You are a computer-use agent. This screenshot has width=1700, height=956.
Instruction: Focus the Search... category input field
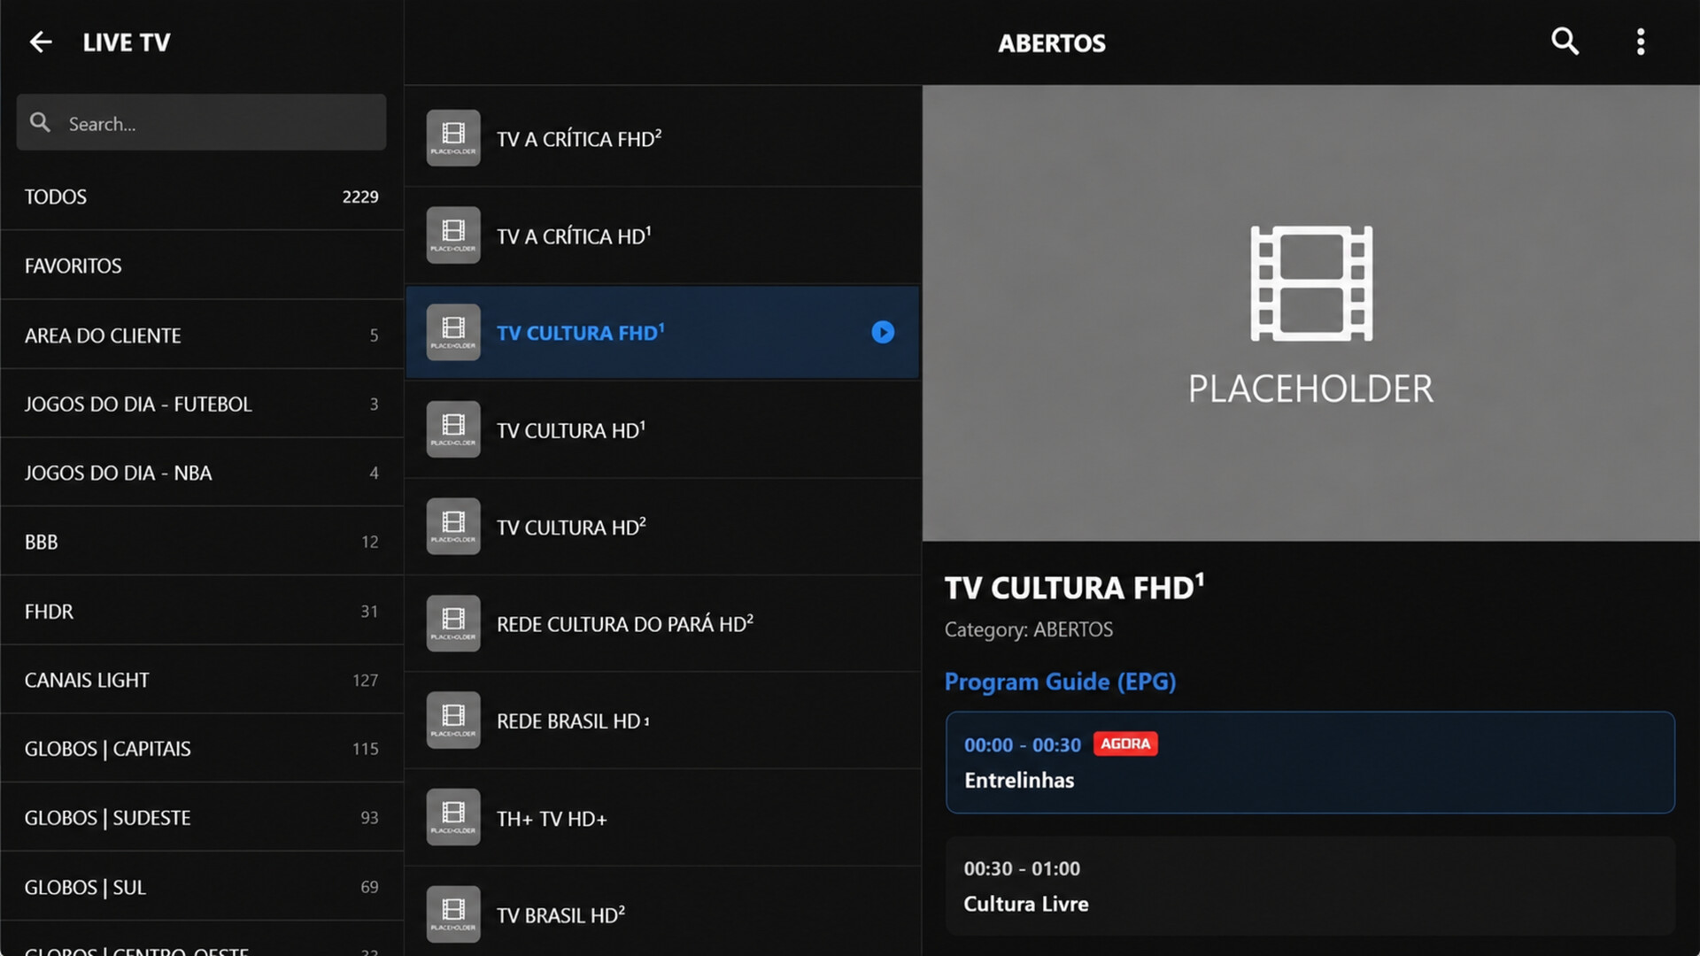click(201, 122)
